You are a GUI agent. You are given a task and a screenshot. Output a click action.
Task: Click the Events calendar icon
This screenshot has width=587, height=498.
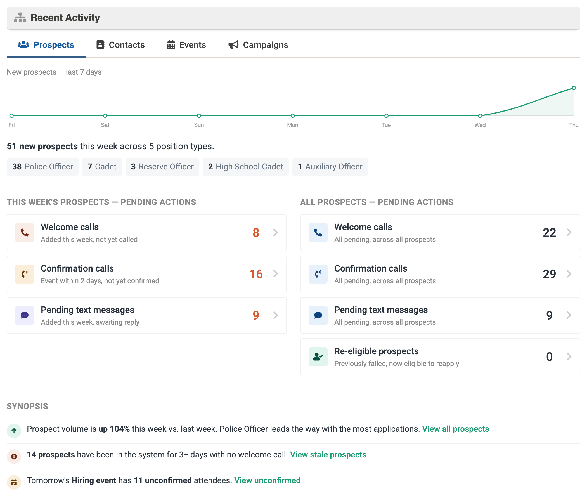click(171, 45)
